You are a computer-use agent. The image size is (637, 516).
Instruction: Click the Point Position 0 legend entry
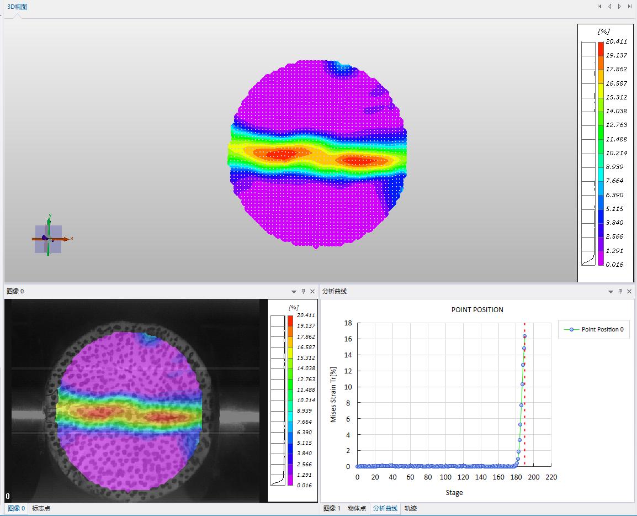point(594,329)
